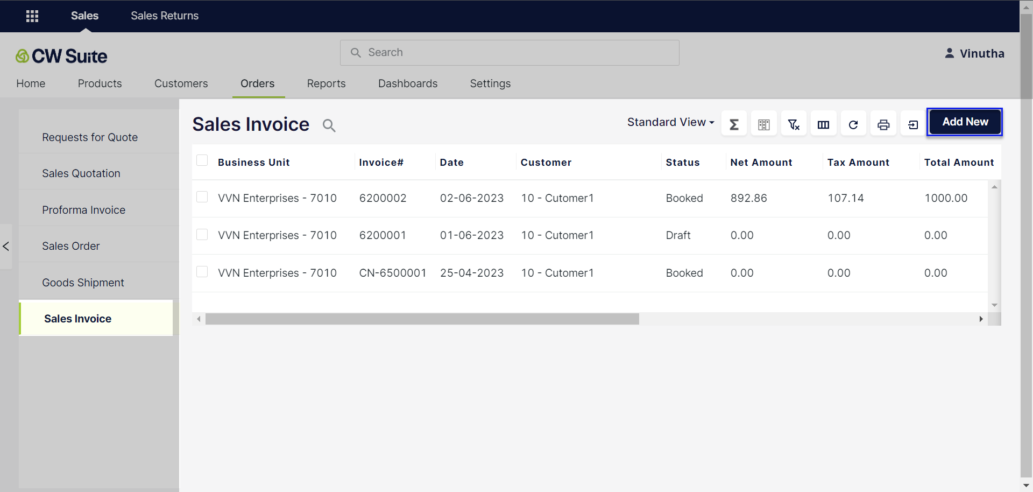The width and height of the screenshot is (1033, 492).
Task: Click search icon next to Sales Invoice title
Action: tap(329, 125)
